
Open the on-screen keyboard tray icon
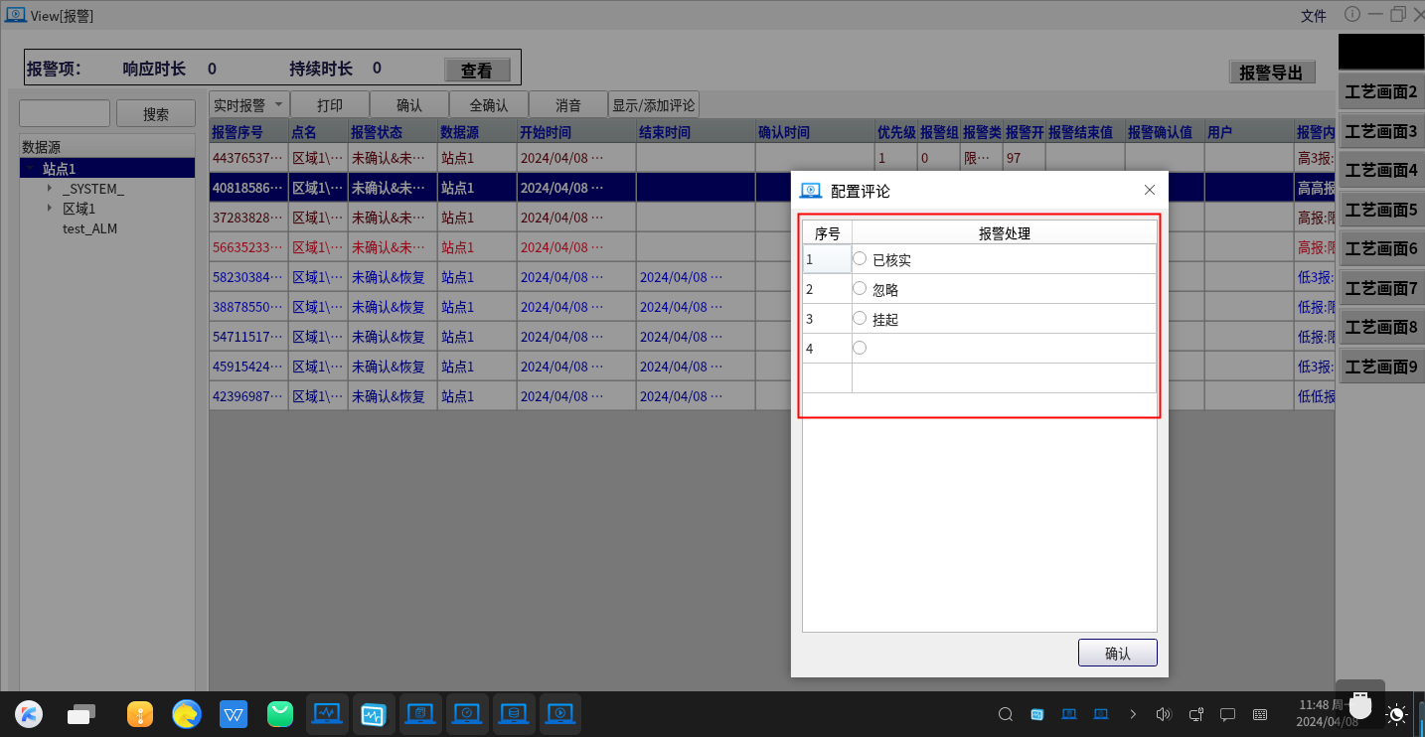[x=1260, y=714]
